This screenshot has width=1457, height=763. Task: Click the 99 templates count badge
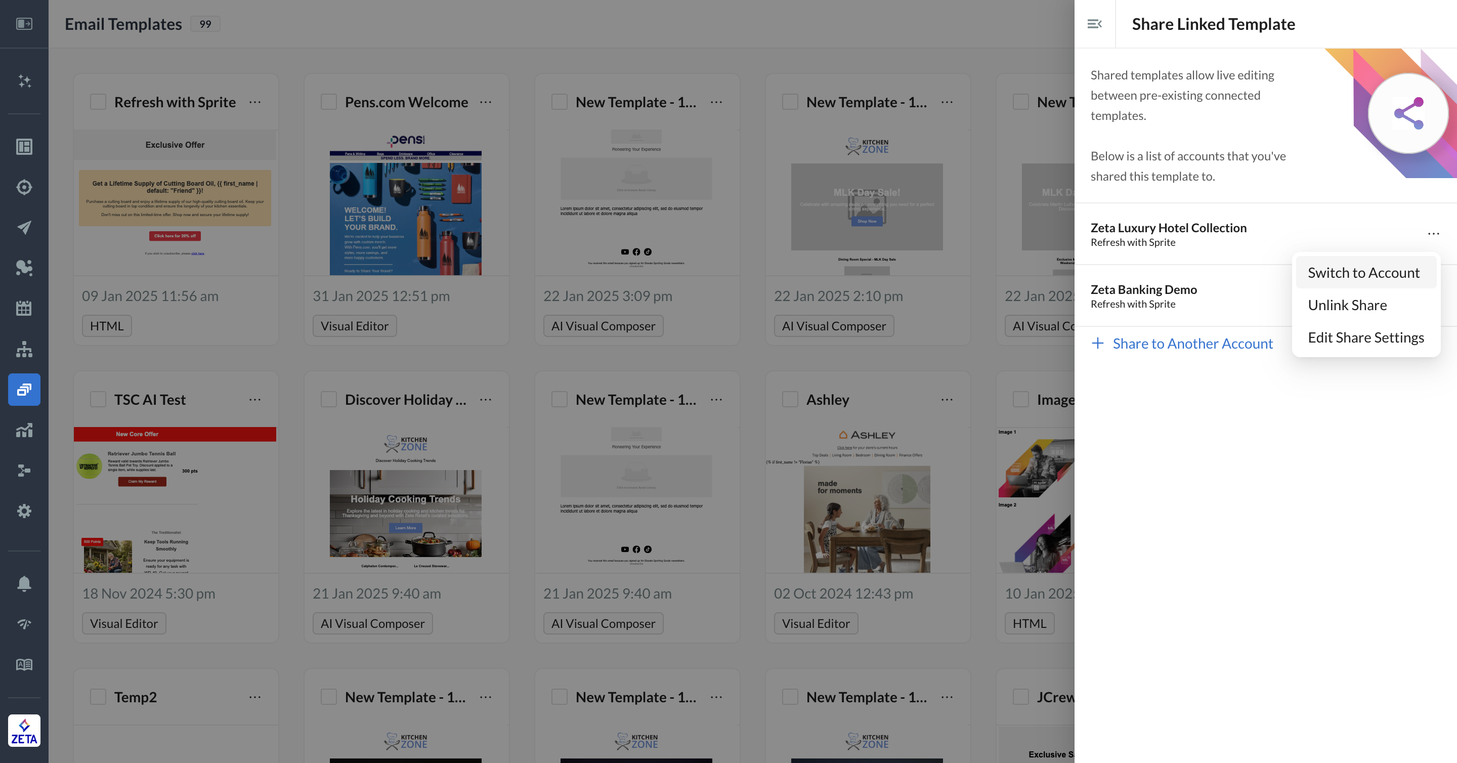click(205, 24)
